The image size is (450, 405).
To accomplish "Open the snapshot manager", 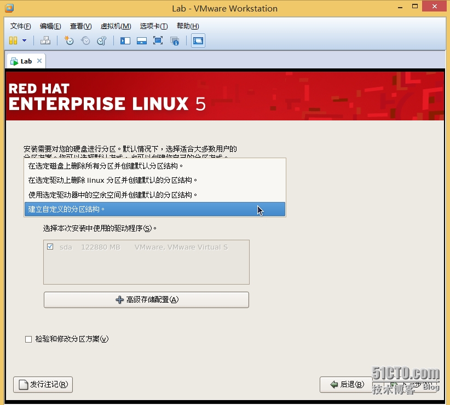I will pos(102,40).
